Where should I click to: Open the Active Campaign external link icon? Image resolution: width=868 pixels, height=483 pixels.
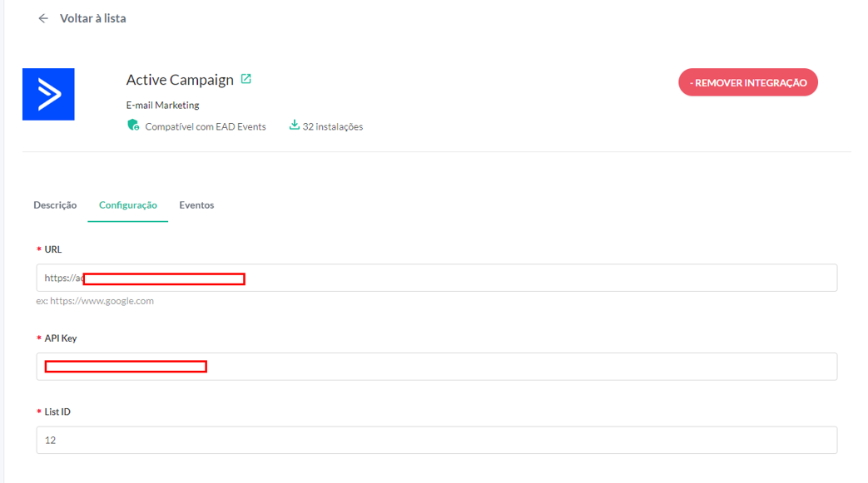click(246, 79)
